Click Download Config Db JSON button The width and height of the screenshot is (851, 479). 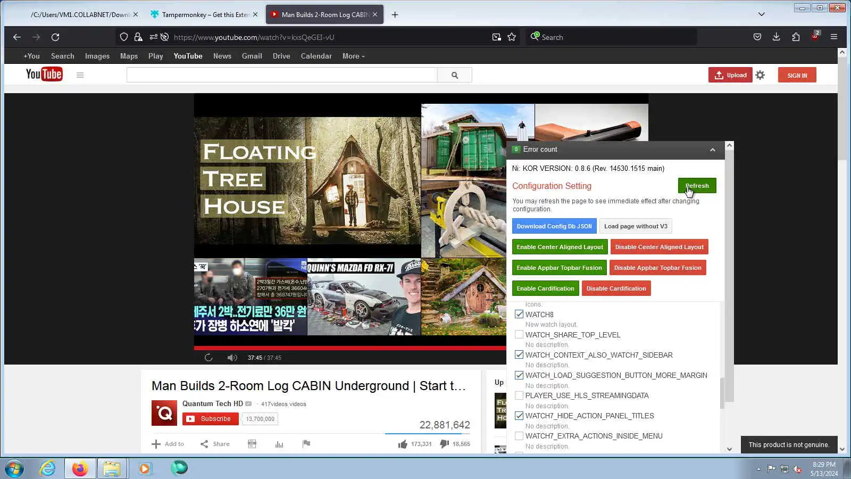click(x=554, y=226)
